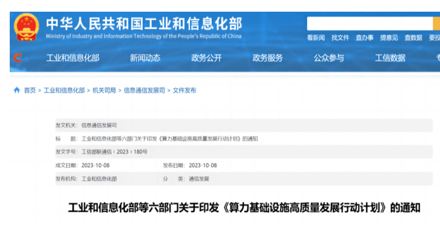Viewport: 440px width, 230px height.
Task: Open the 公众参与 navigation menu
Action: 329,58
